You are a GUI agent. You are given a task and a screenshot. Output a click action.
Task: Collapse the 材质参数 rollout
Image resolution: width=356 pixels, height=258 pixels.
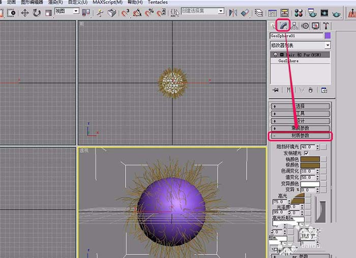[x=300, y=136]
